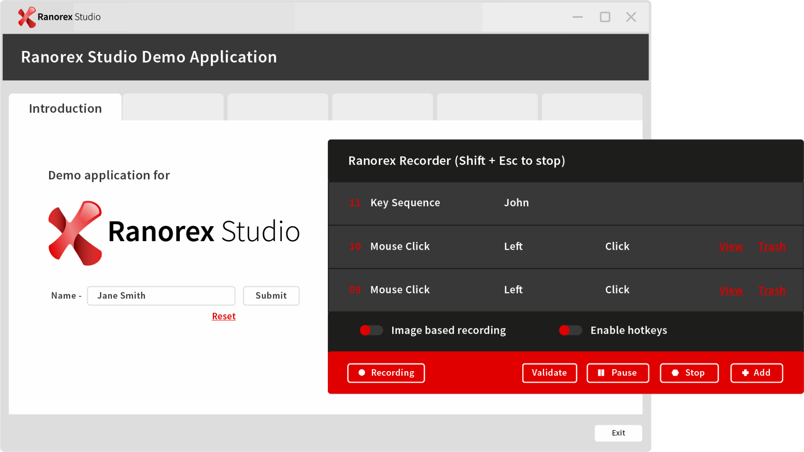Click the plus icon on the Add button
Image resolution: width=804 pixels, height=452 pixels.
click(x=745, y=373)
